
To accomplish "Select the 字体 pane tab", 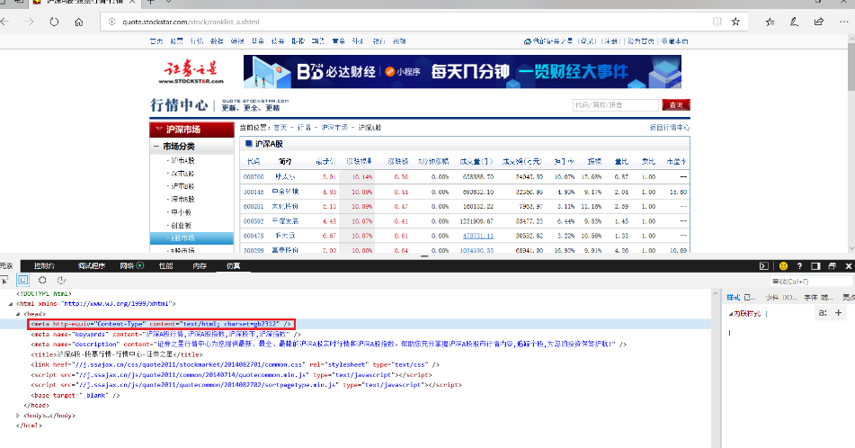I will click(x=811, y=298).
